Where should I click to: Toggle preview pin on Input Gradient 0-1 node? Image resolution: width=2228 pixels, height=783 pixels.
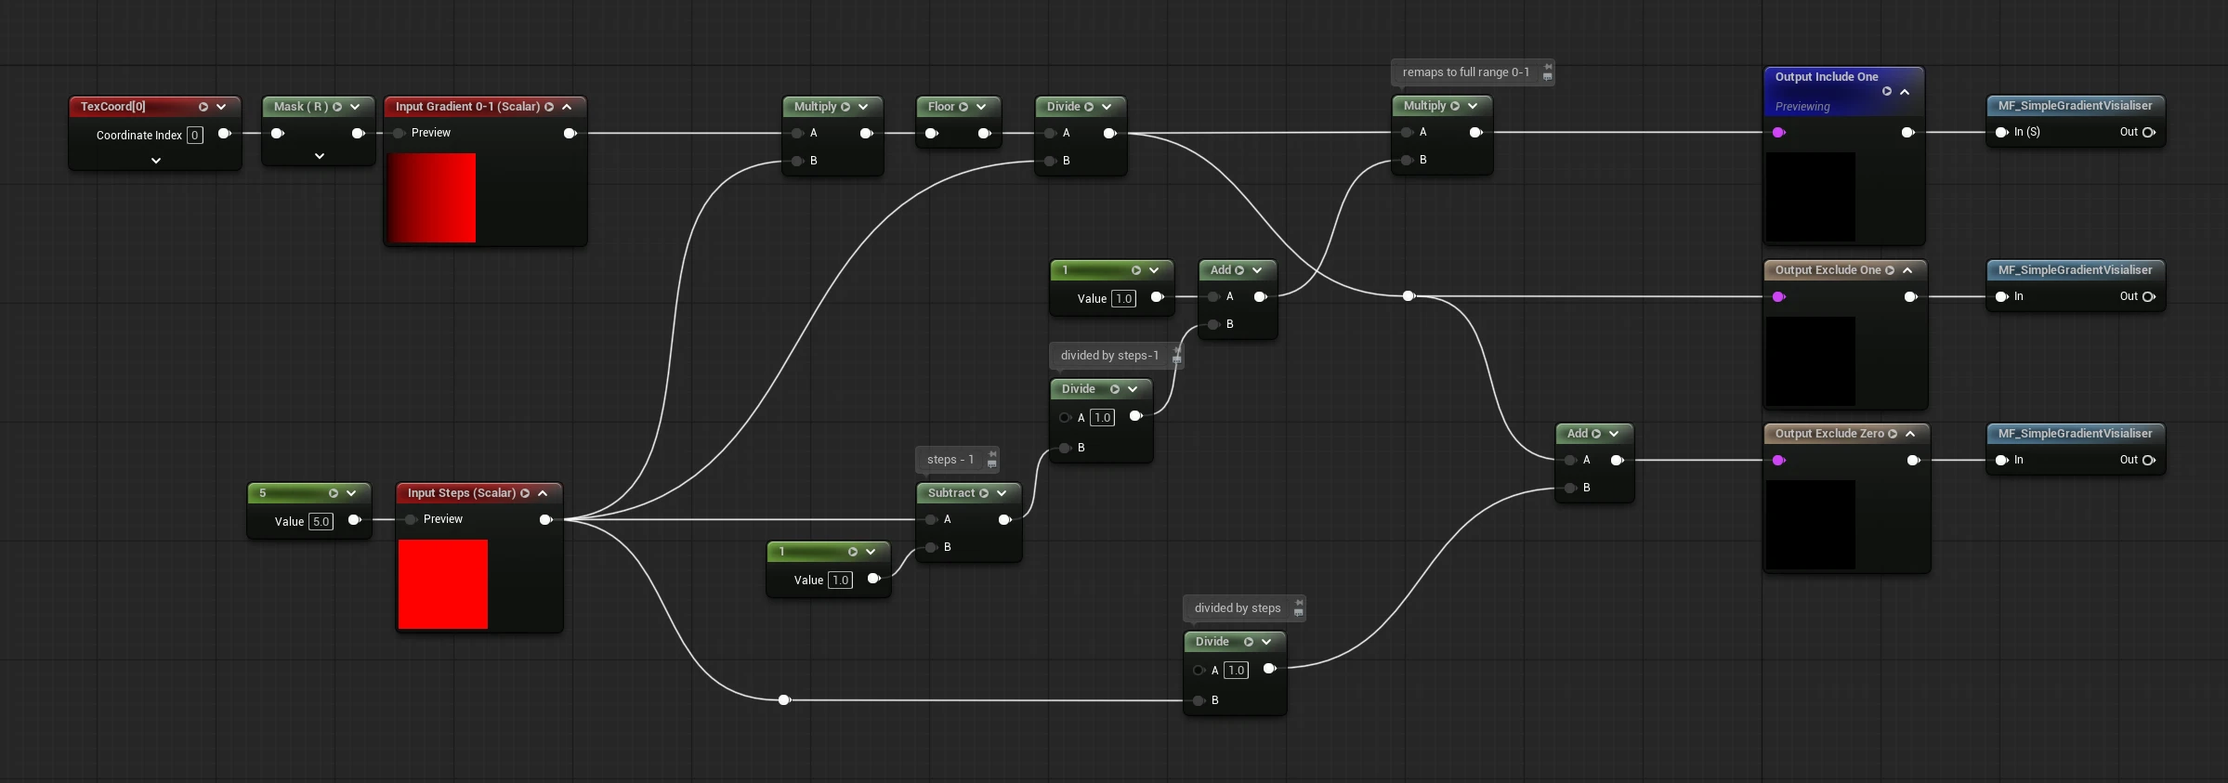(x=399, y=133)
